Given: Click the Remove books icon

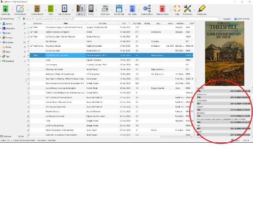Looking at the screenshot, I should (162, 9).
